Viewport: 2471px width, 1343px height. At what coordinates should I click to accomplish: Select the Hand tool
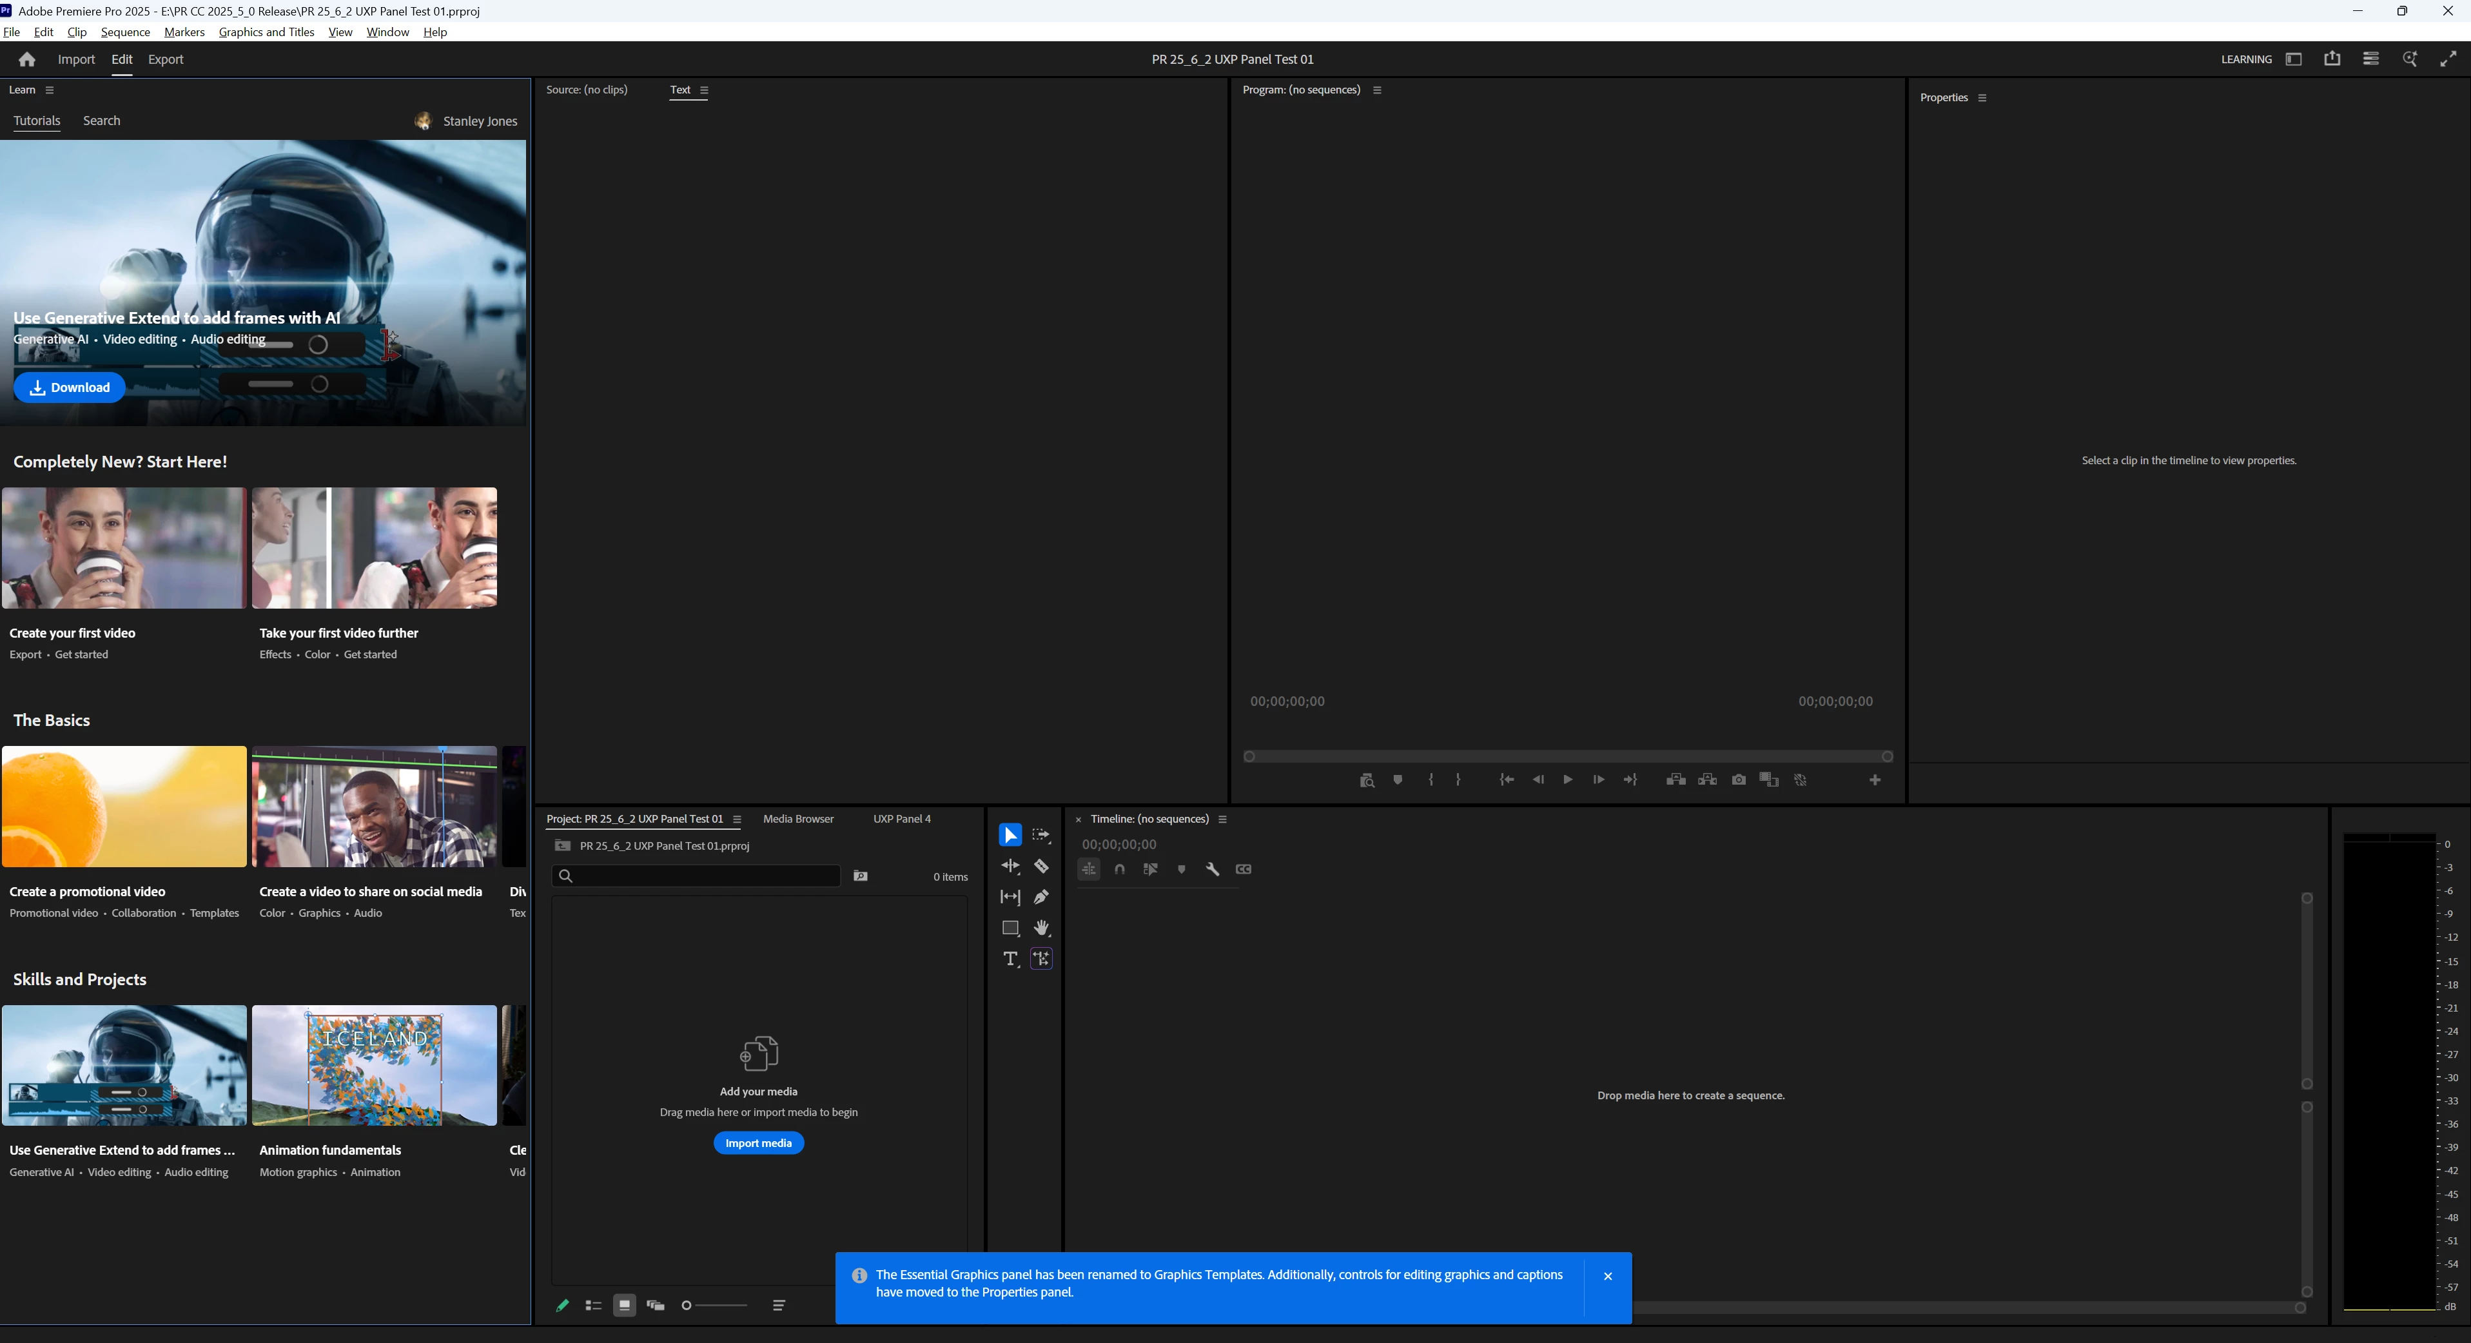pyautogui.click(x=1040, y=928)
